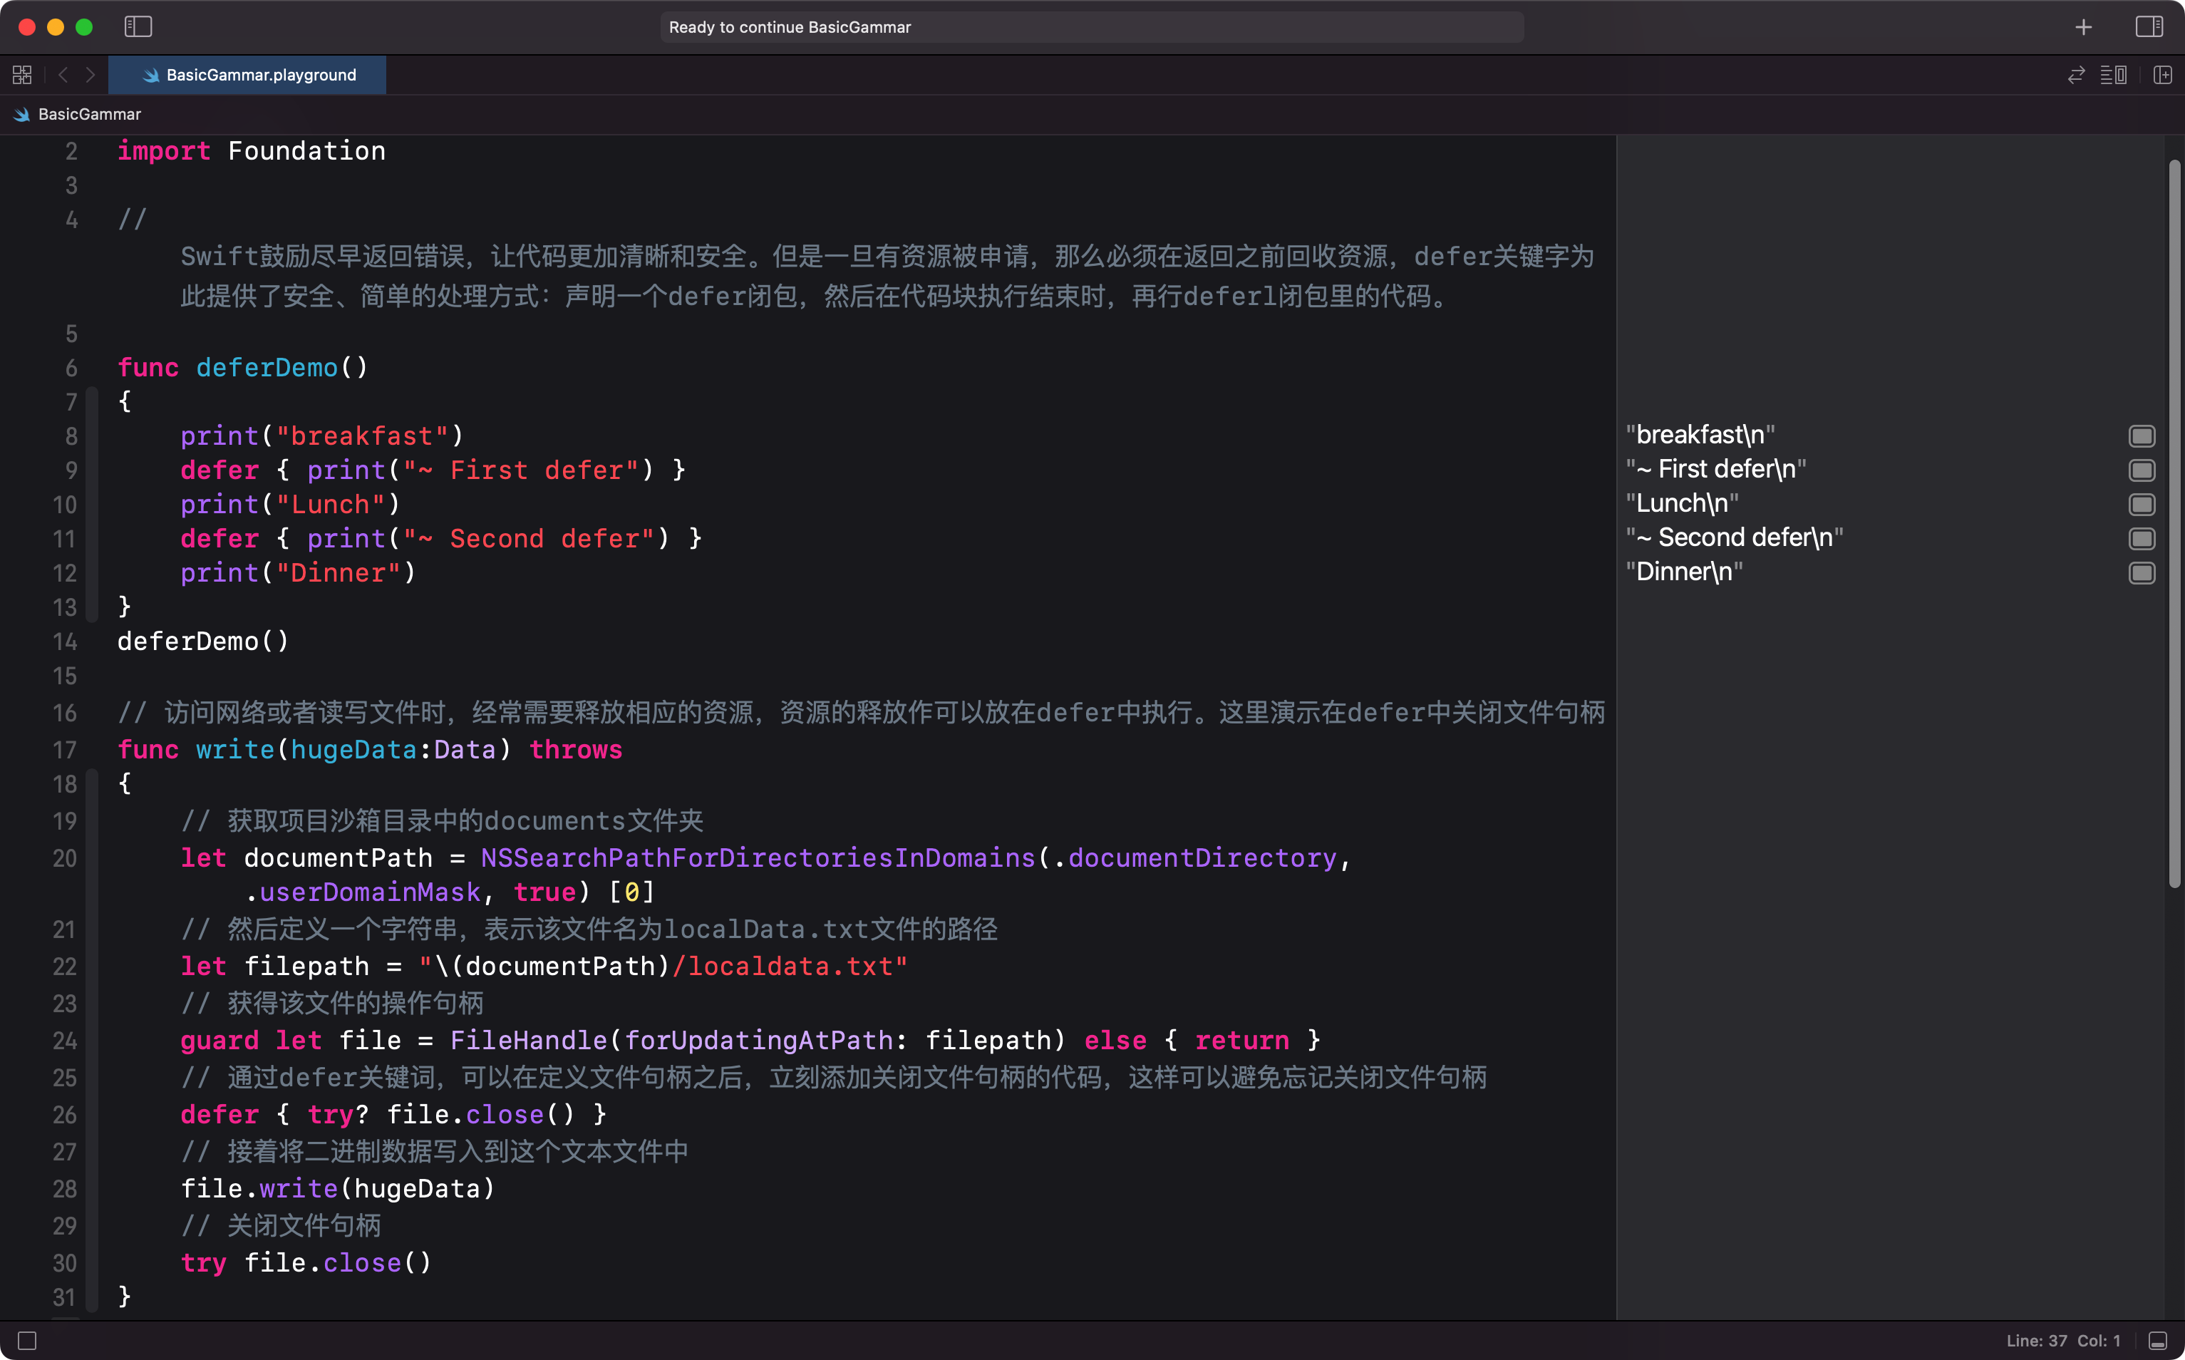Screen dimensions: 2185x1360
Task: Click 'file.write(hugeData)' on line 28
Action: click(x=337, y=1189)
